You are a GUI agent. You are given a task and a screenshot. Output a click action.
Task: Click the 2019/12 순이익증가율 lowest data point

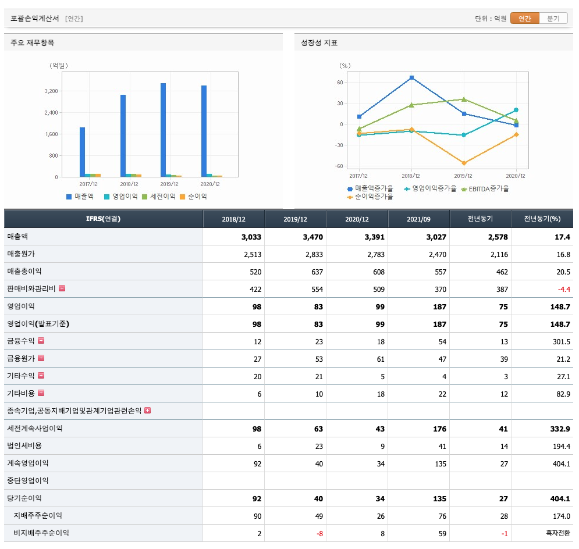point(464,163)
